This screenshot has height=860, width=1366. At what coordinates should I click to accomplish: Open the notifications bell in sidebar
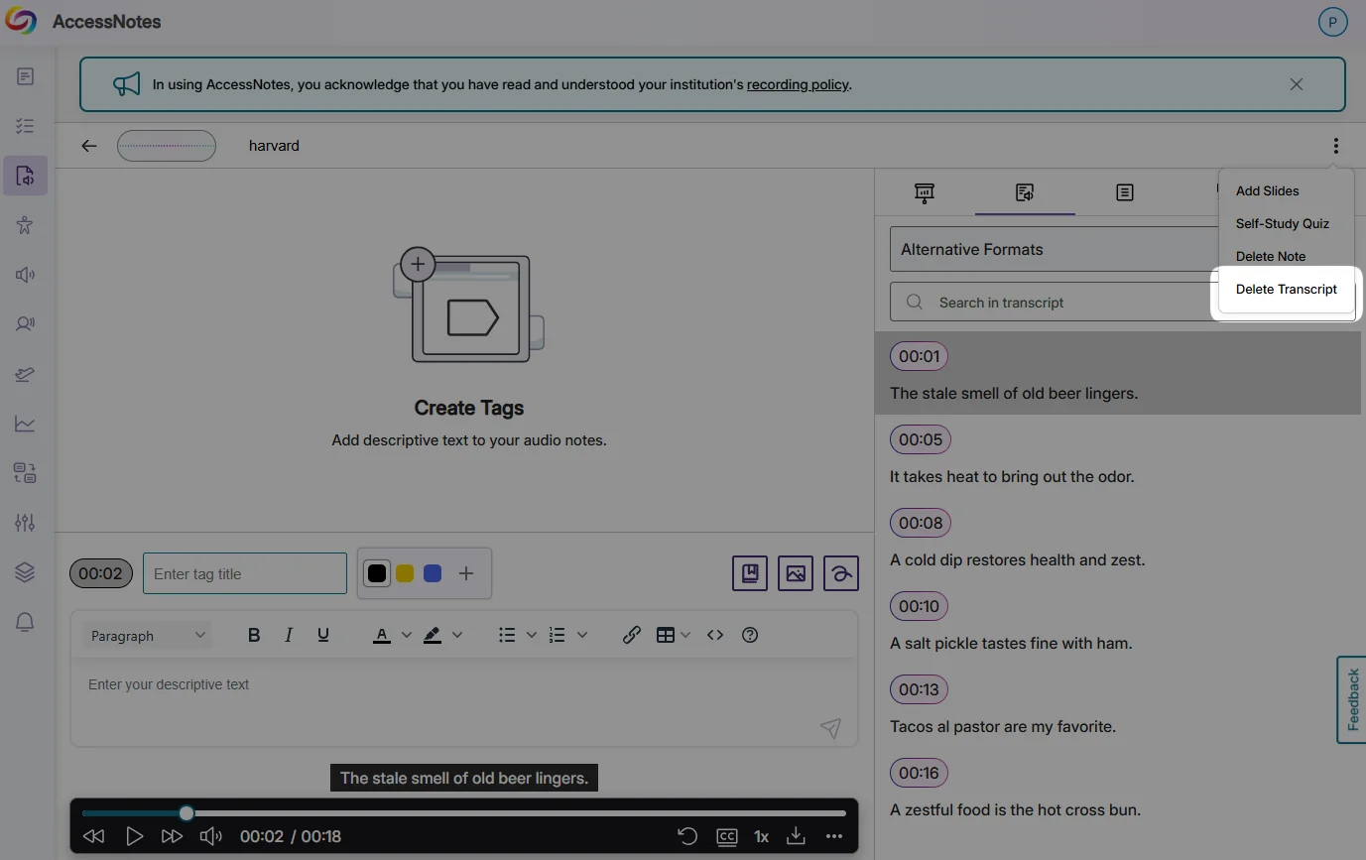(x=25, y=622)
